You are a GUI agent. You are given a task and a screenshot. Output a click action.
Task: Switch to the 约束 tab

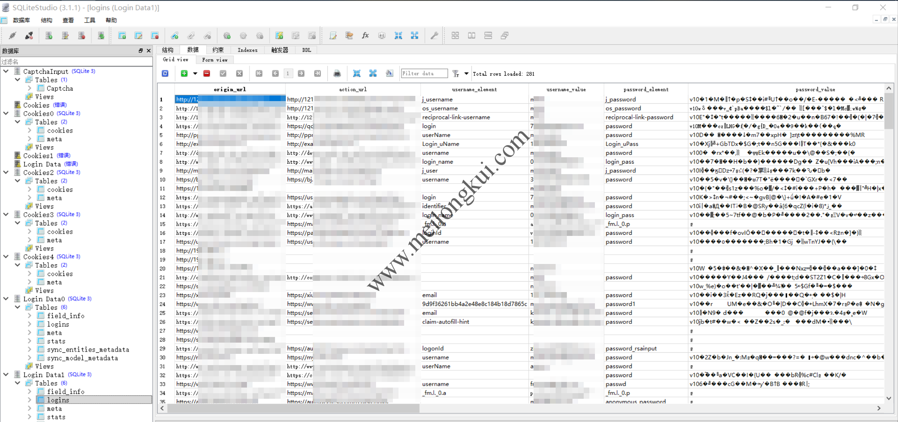tap(218, 50)
